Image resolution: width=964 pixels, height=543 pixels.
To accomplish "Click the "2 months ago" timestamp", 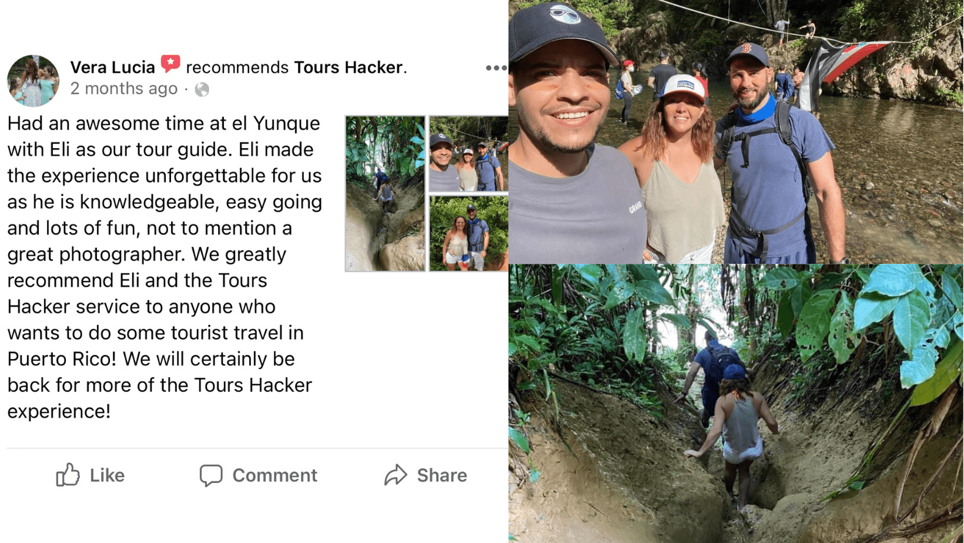I will click(123, 89).
